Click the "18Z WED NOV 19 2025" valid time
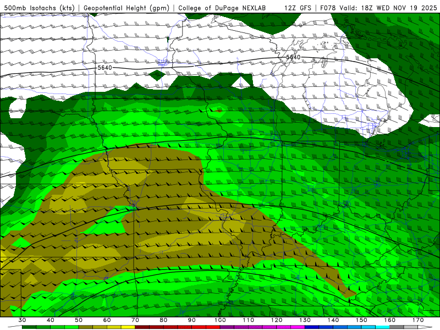The width and height of the screenshot is (440, 330). tap(399, 8)
